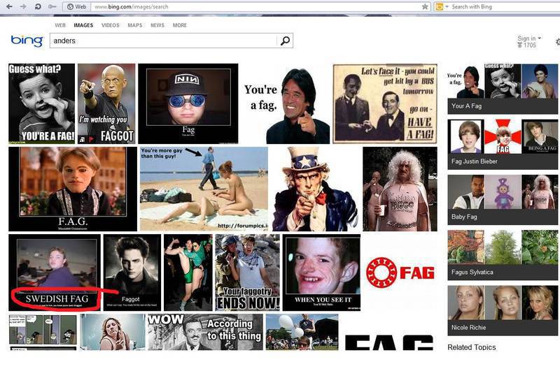Open the VIDEOS tab
This screenshot has width=560, height=371.
[x=111, y=25]
